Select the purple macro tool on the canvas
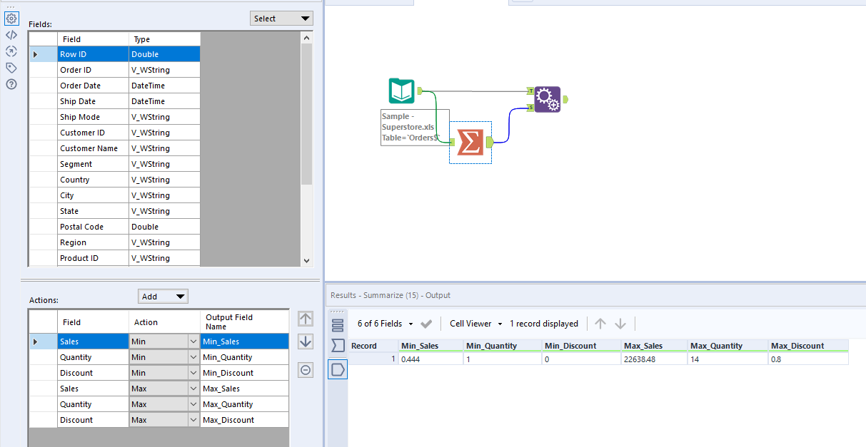The image size is (866, 447). 548,100
